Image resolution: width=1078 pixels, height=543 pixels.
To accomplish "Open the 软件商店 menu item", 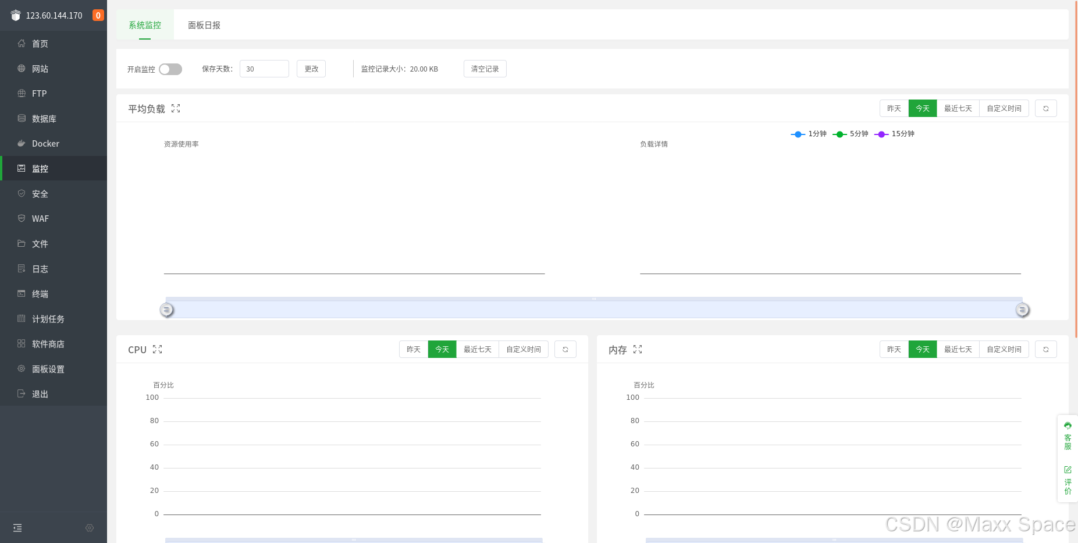I will tap(54, 344).
